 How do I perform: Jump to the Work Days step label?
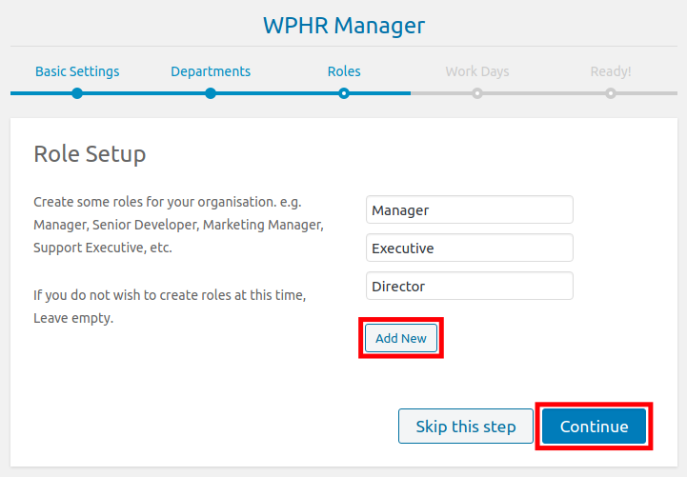[477, 71]
